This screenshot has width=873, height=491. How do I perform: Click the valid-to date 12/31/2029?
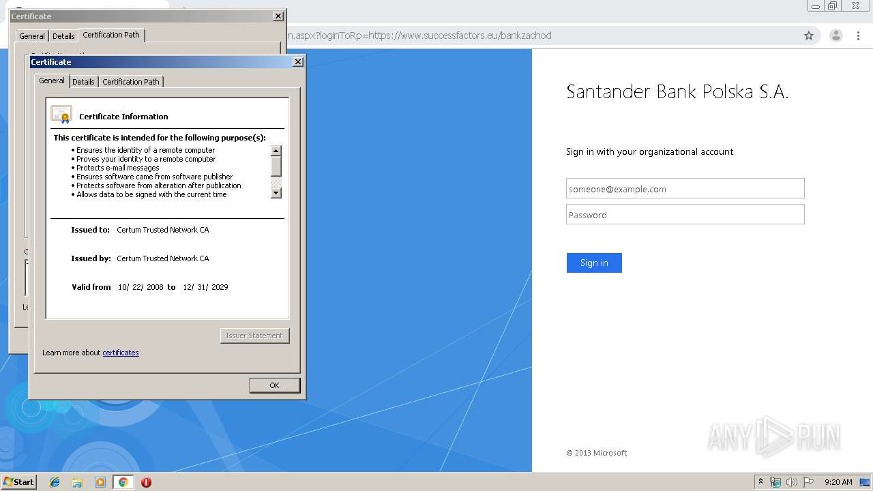tap(205, 287)
